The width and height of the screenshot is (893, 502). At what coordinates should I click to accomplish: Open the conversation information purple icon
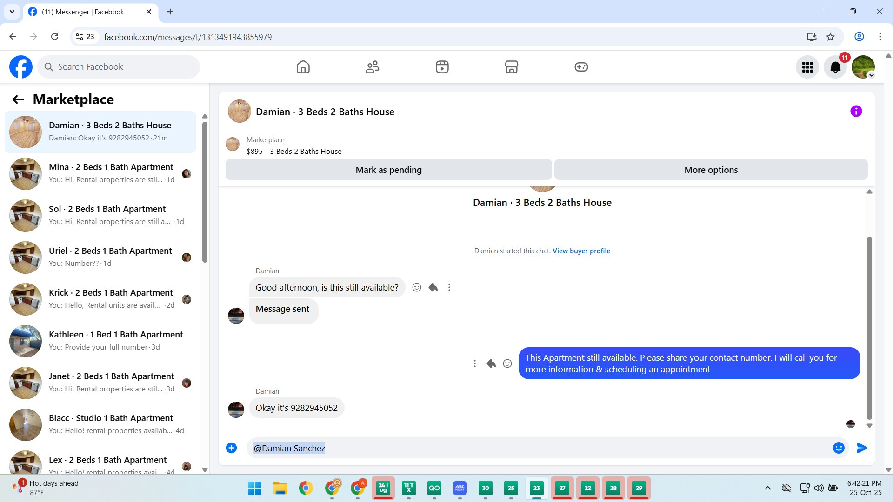856,111
